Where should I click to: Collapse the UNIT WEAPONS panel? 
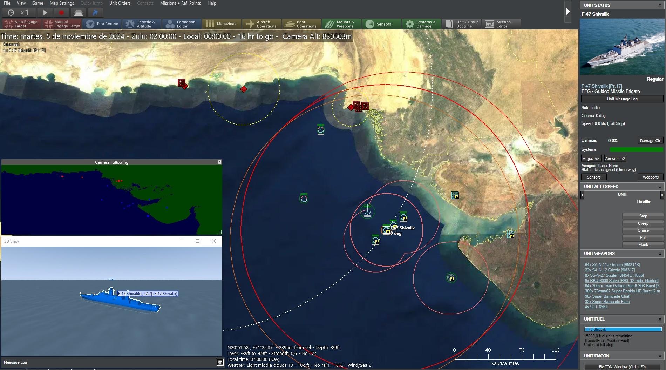pos(660,254)
